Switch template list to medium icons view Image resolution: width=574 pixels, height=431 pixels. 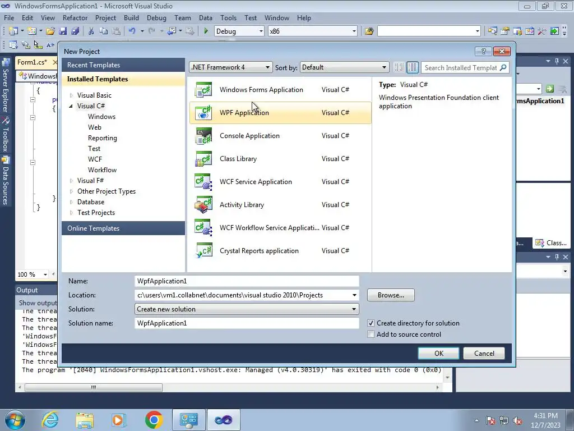click(412, 67)
